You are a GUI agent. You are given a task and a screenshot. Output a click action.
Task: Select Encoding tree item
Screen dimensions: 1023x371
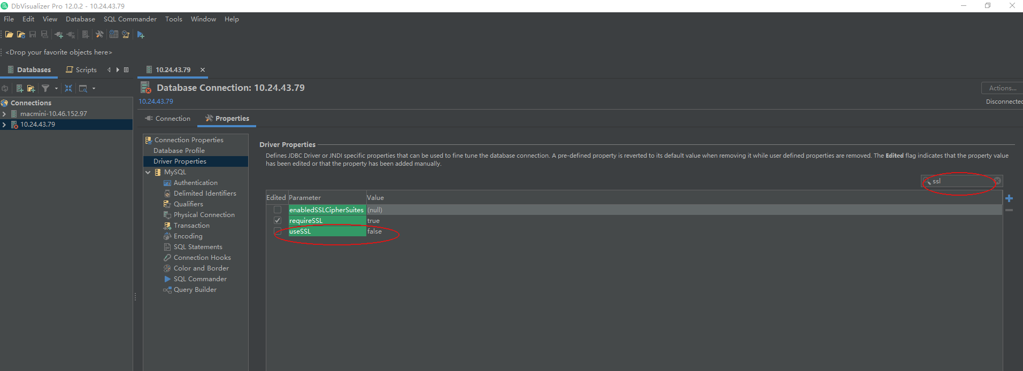coord(188,236)
